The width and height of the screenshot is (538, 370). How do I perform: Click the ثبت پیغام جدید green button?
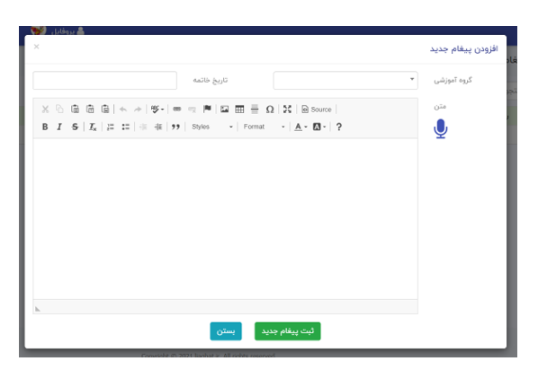(x=288, y=331)
